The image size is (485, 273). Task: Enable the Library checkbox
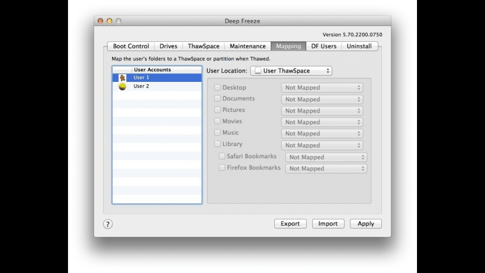[x=217, y=144]
